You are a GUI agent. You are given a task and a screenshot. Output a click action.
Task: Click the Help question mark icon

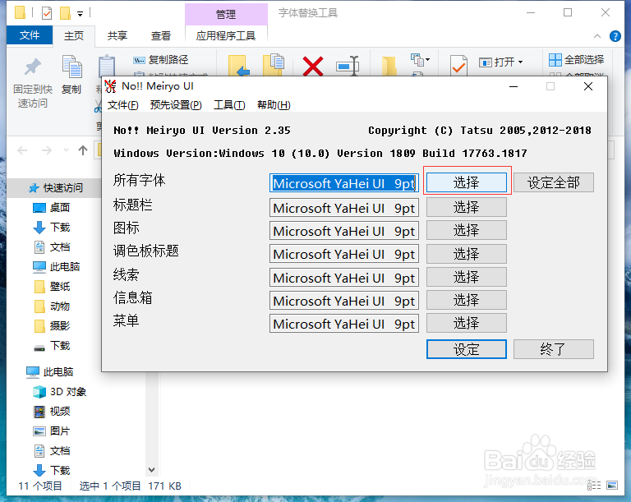click(615, 36)
